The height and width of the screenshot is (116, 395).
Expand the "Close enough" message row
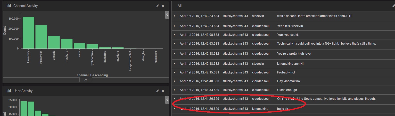(x=175, y=90)
